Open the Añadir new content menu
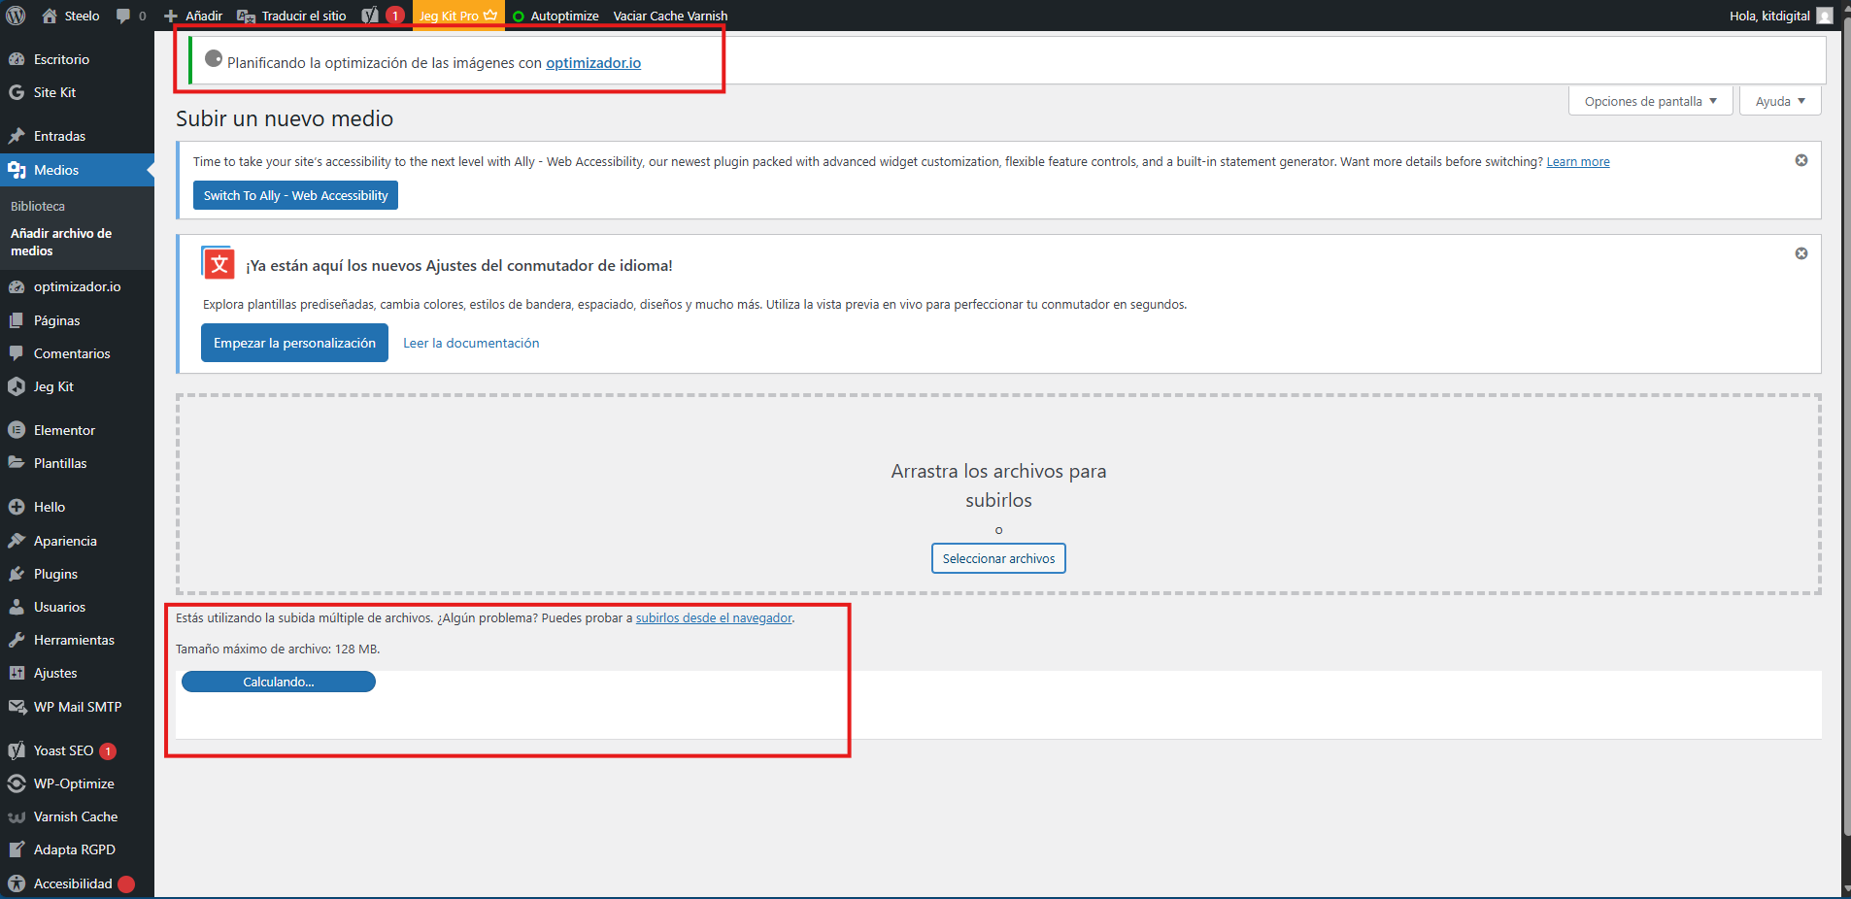Viewport: 1851px width, 899px height. [194, 16]
